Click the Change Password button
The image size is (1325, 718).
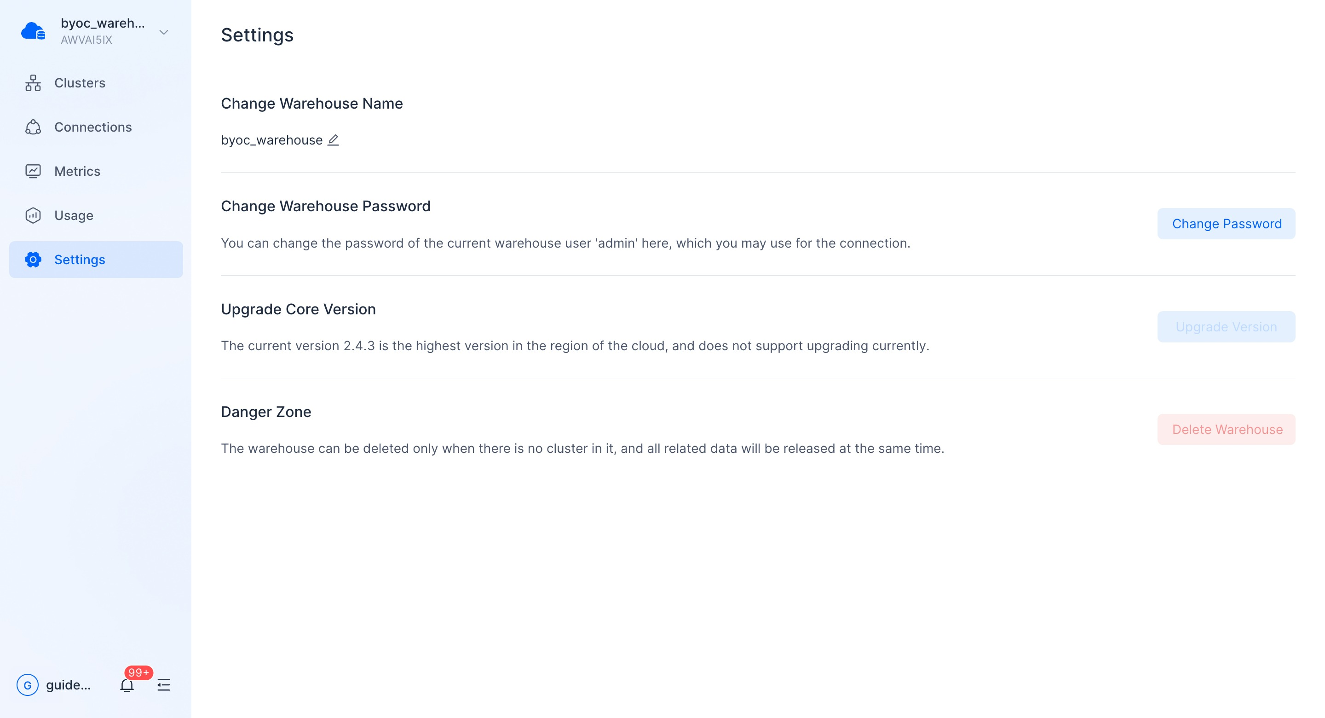coord(1226,224)
